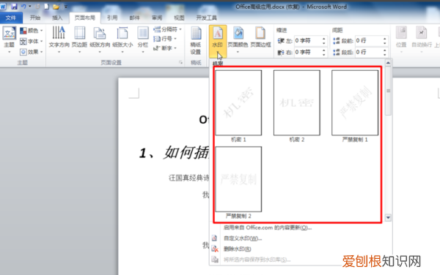Click the Save icon in Quick Access
Viewport: 440px width, 275px height.
(14, 6)
